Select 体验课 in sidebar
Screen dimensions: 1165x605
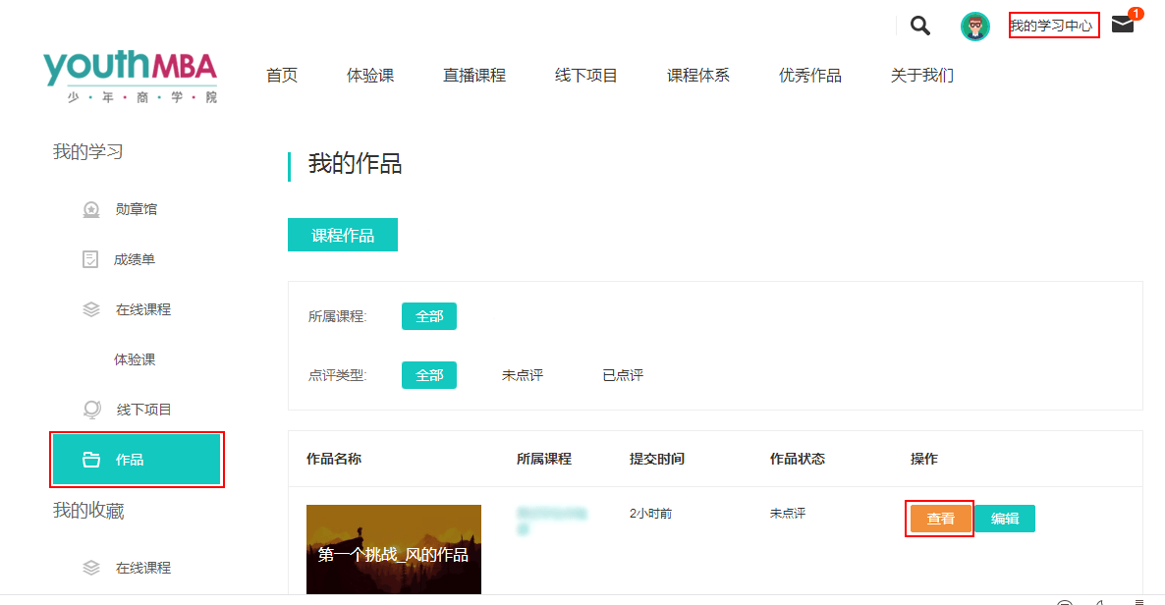click(x=135, y=359)
